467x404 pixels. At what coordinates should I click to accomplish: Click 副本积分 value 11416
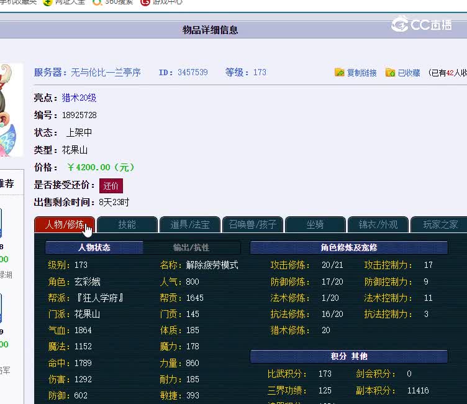[418, 390]
